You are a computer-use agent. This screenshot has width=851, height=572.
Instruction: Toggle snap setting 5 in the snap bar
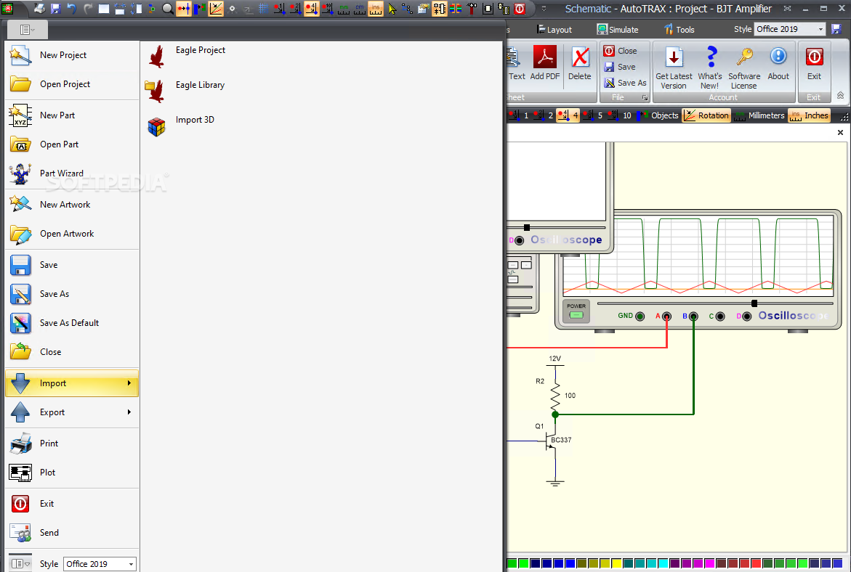pyautogui.click(x=593, y=115)
